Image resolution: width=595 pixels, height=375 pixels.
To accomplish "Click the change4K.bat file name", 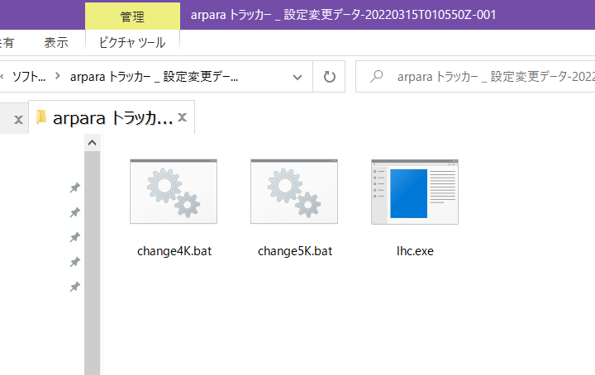I will pos(174,251).
